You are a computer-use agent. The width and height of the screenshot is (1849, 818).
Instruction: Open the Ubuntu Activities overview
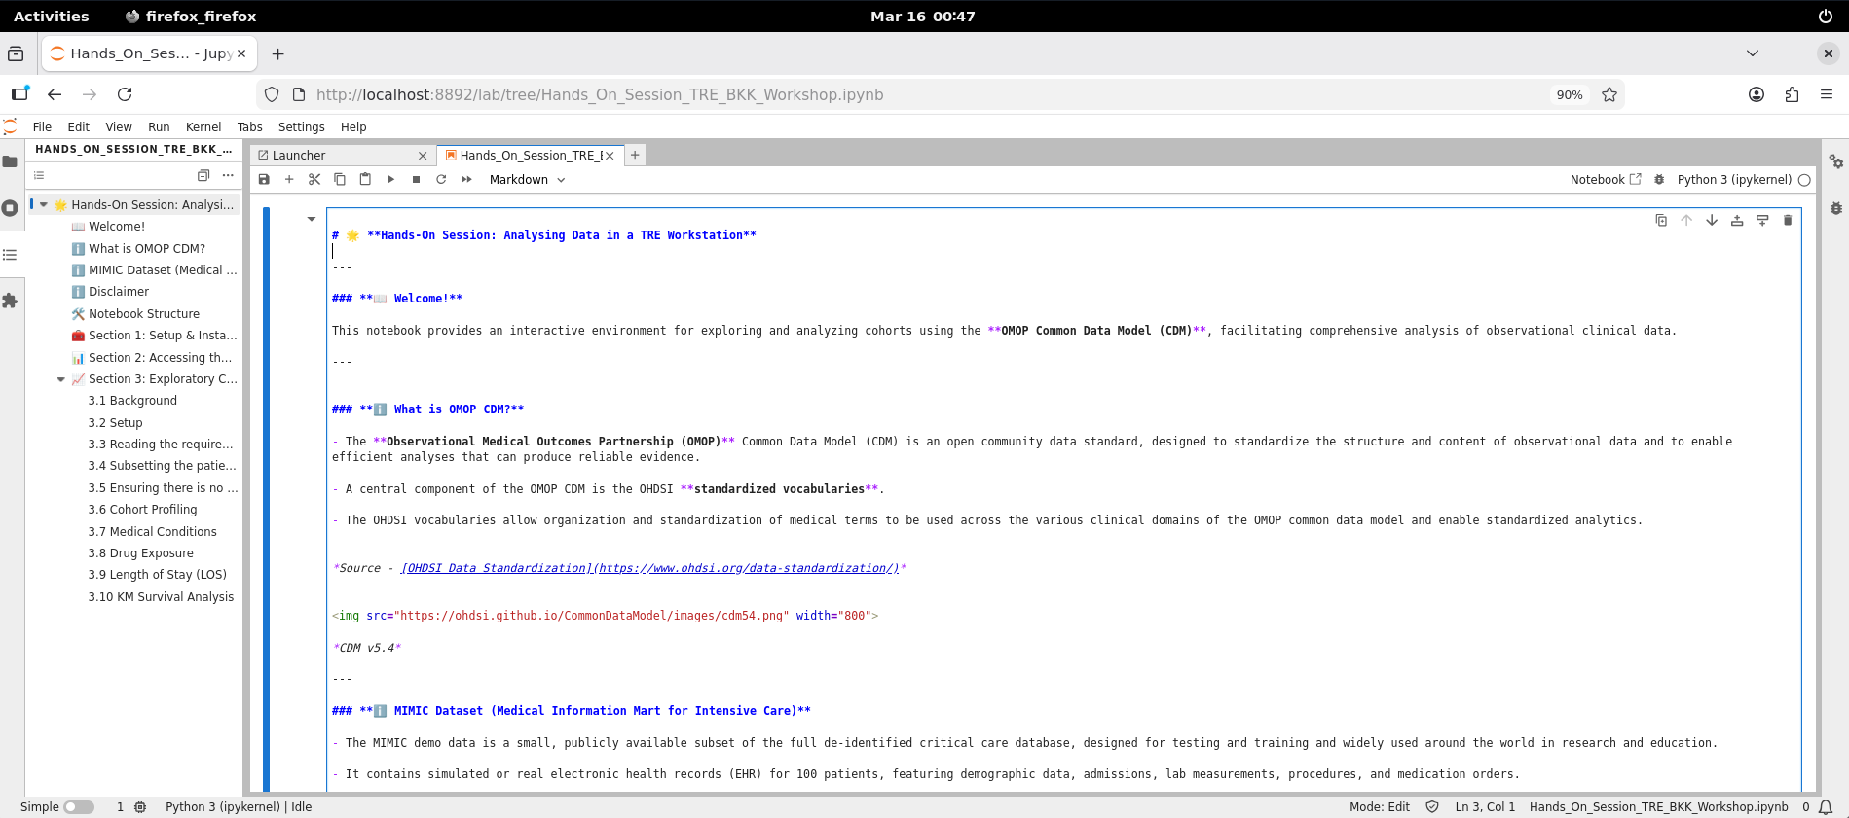click(51, 17)
